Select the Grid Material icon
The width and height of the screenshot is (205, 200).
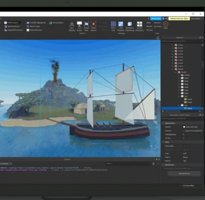[121, 26]
